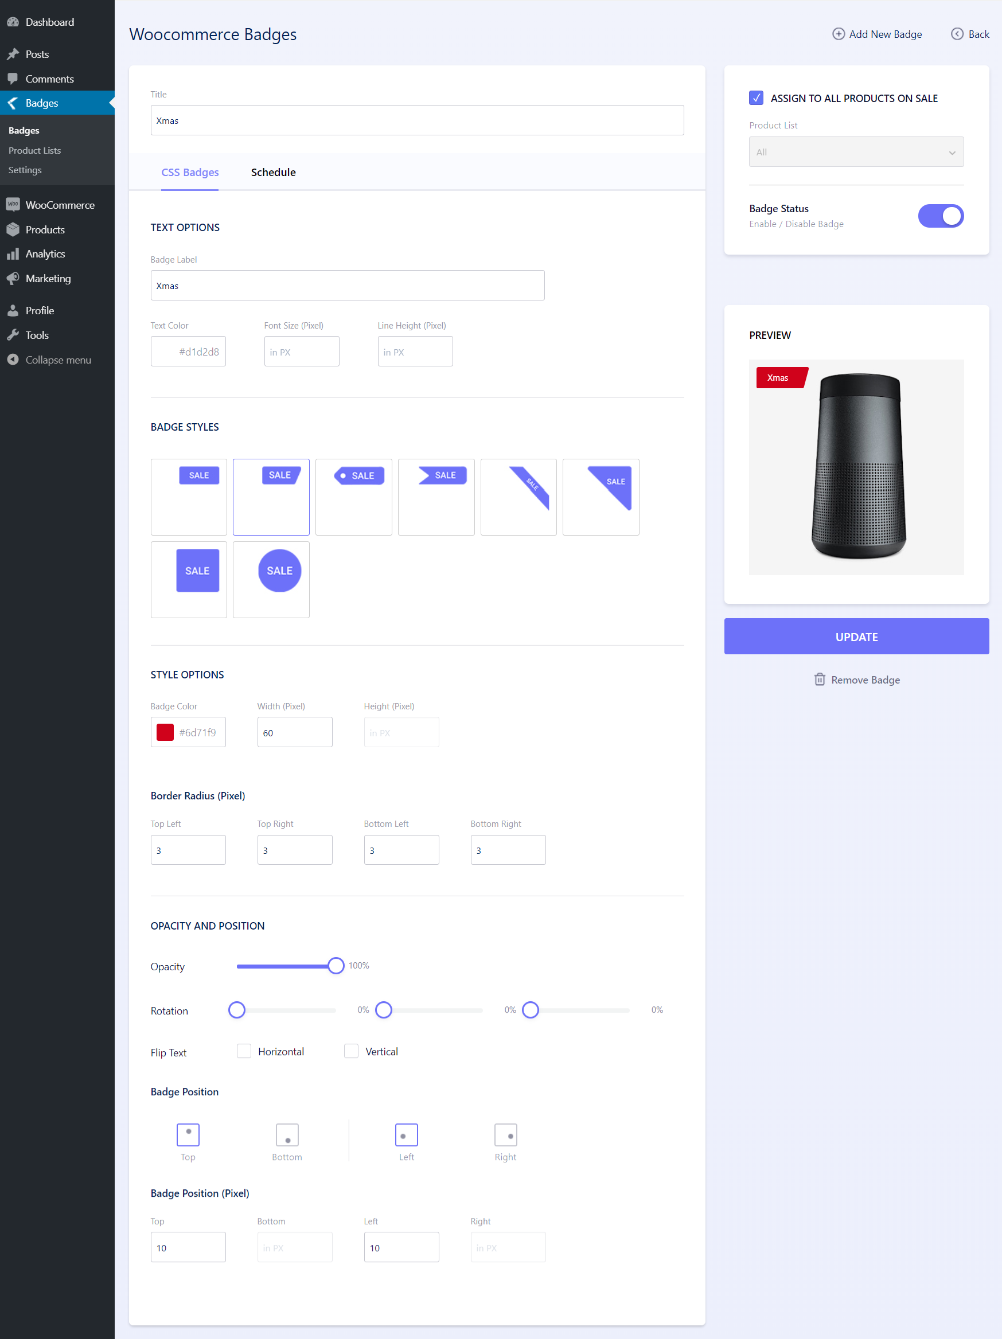This screenshot has width=1002, height=1339.
Task: Choose the Right badge position icon
Action: coord(505,1135)
